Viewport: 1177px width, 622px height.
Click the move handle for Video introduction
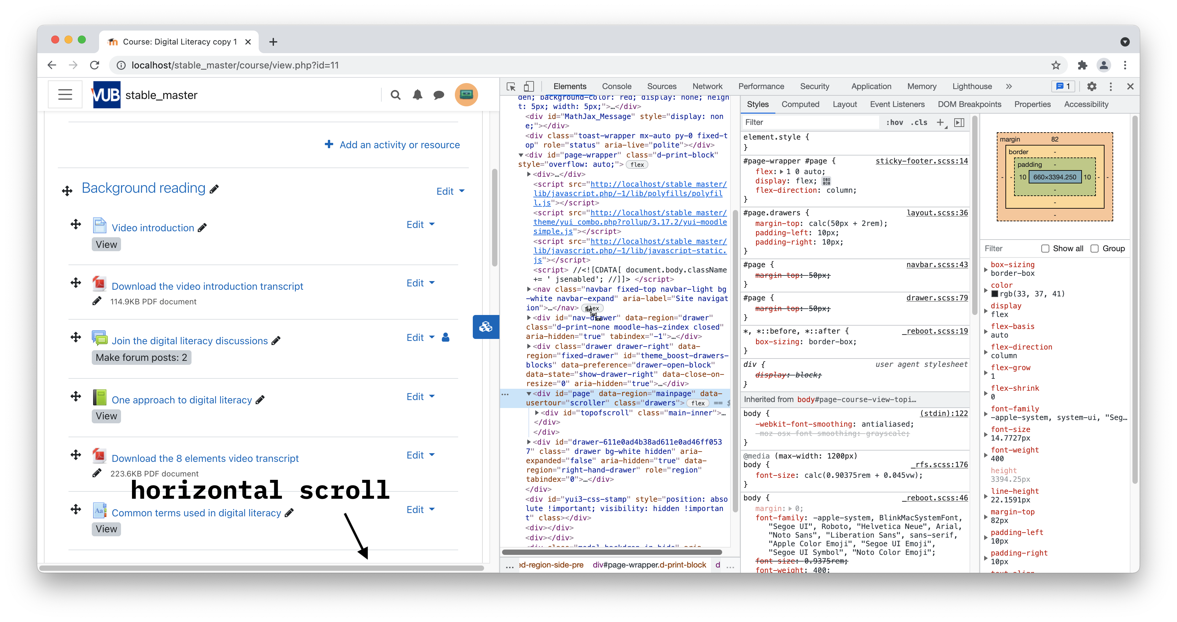[76, 224]
